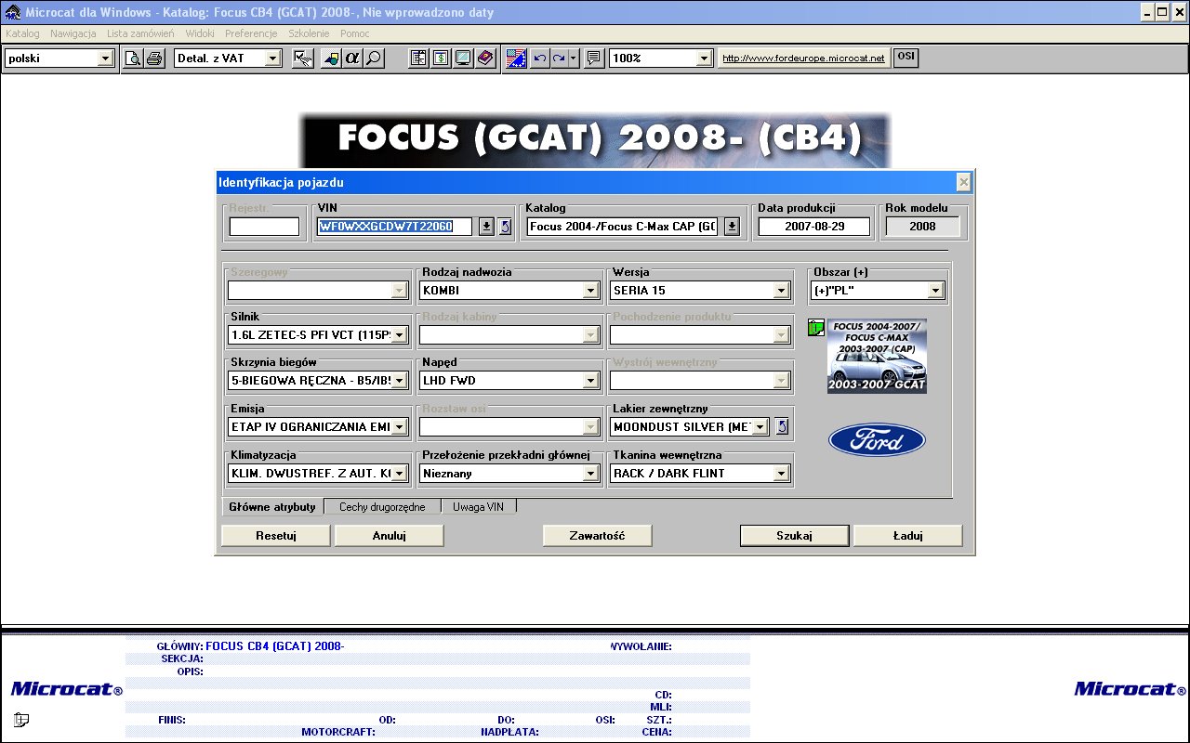Click the Microcat logo at the bottom right

[x=1129, y=689]
